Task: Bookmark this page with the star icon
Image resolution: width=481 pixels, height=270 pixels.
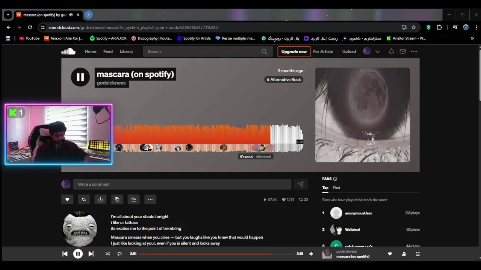Action: (x=414, y=27)
